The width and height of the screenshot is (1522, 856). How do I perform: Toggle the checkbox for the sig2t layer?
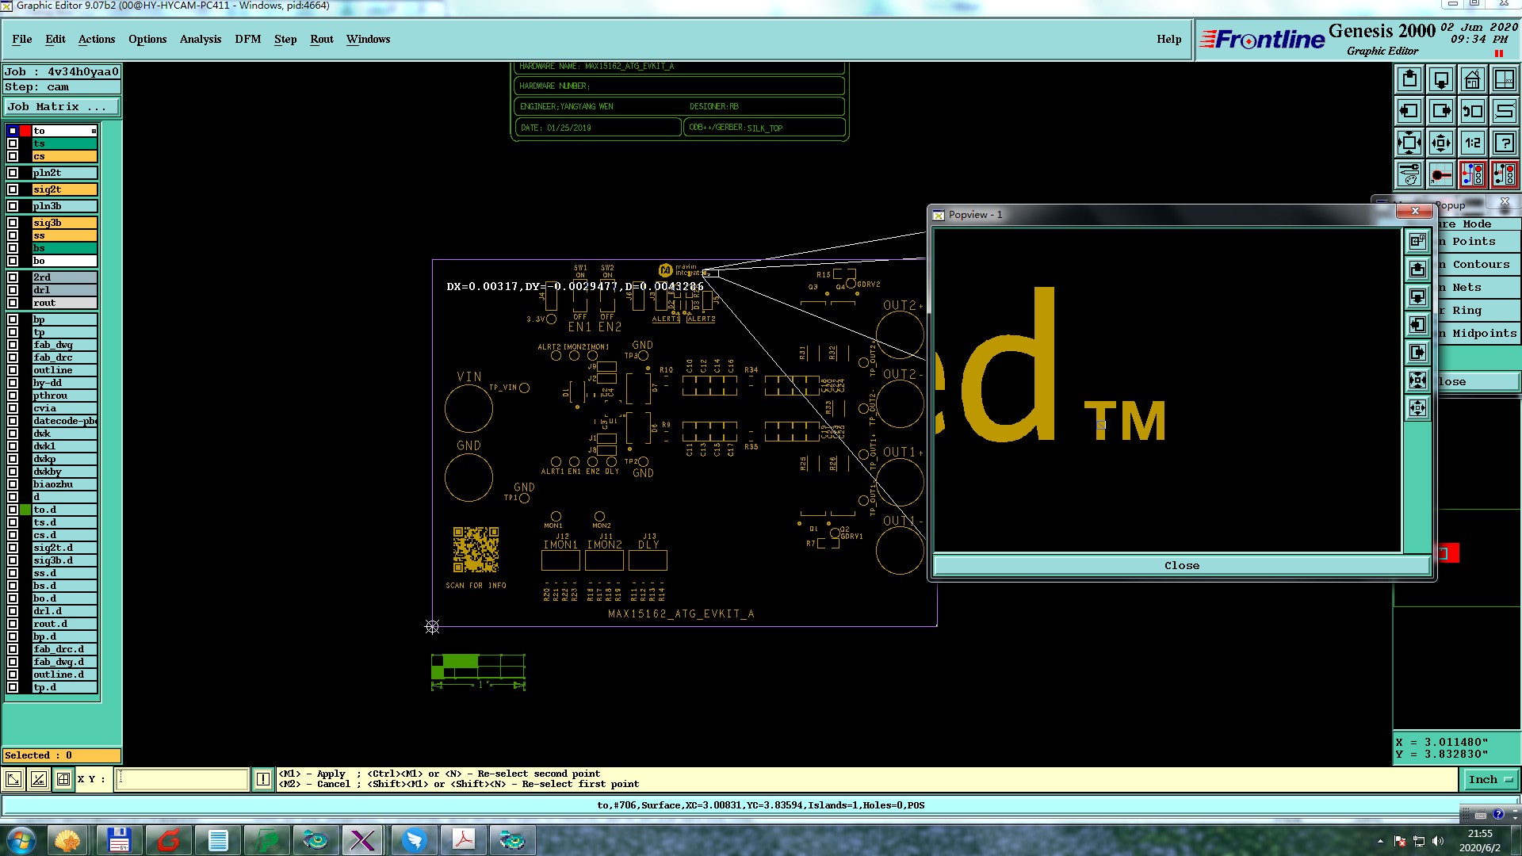(13, 189)
